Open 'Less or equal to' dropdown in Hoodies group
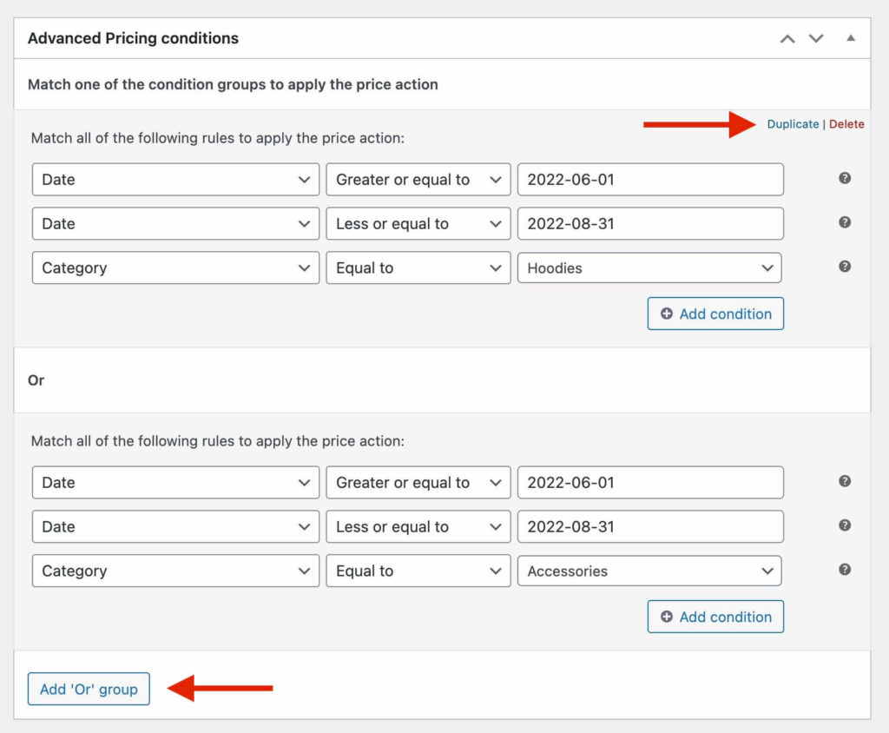 (x=418, y=223)
